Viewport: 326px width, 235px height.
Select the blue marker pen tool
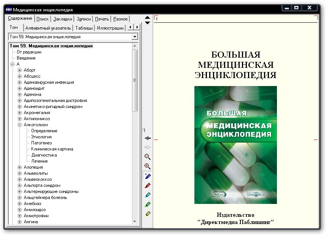point(148,176)
